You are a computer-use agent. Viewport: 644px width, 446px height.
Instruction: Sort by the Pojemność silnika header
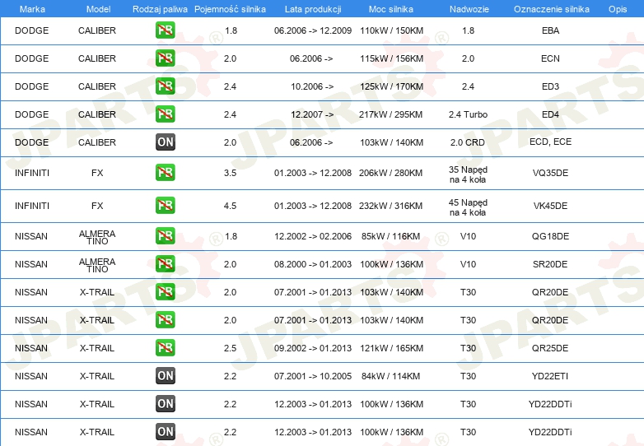[x=230, y=8]
